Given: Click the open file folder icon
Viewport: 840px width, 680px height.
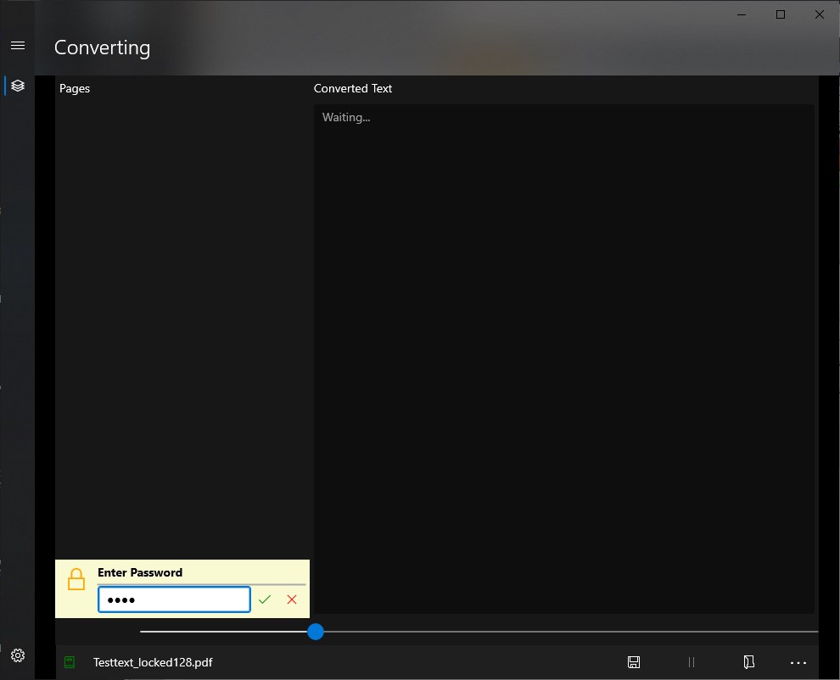Looking at the screenshot, I should [x=749, y=662].
